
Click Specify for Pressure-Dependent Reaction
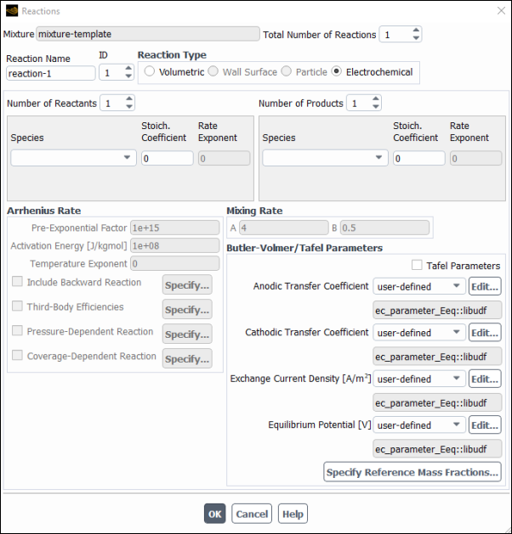(187, 334)
